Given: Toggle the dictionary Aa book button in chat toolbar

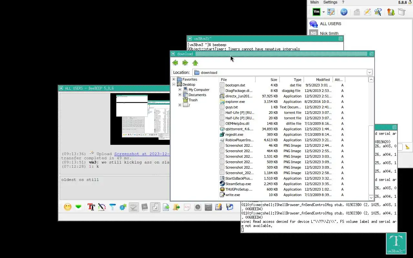Looking at the screenshot, I should click(x=145, y=207).
